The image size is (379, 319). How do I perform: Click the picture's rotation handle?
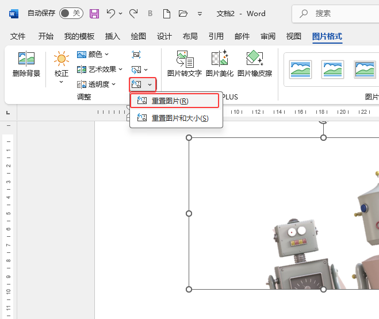(x=323, y=121)
